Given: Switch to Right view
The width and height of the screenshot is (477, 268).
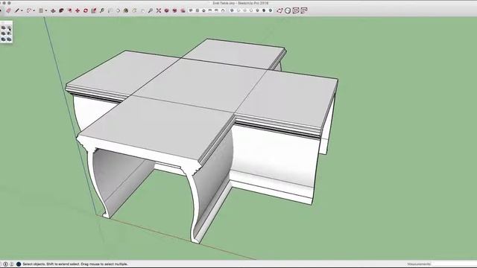Looking at the screenshot, I should (x=210, y=10).
